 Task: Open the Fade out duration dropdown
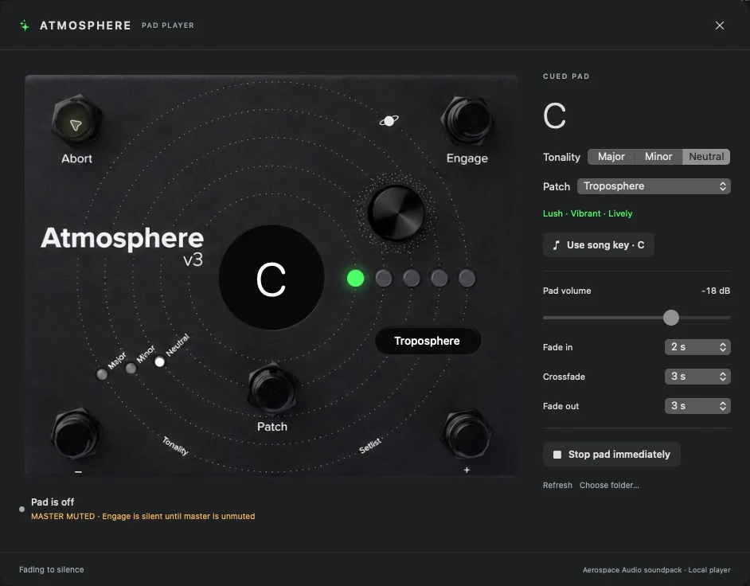point(697,406)
